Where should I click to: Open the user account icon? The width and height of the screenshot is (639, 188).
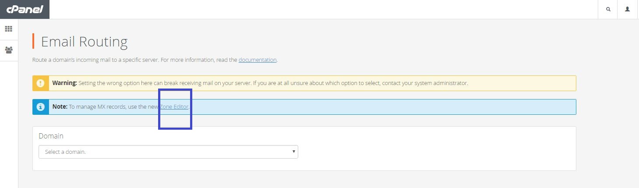click(x=627, y=9)
